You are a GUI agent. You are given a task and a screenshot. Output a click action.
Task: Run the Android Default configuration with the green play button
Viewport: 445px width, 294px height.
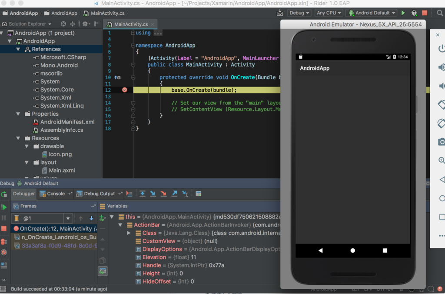(403, 13)
